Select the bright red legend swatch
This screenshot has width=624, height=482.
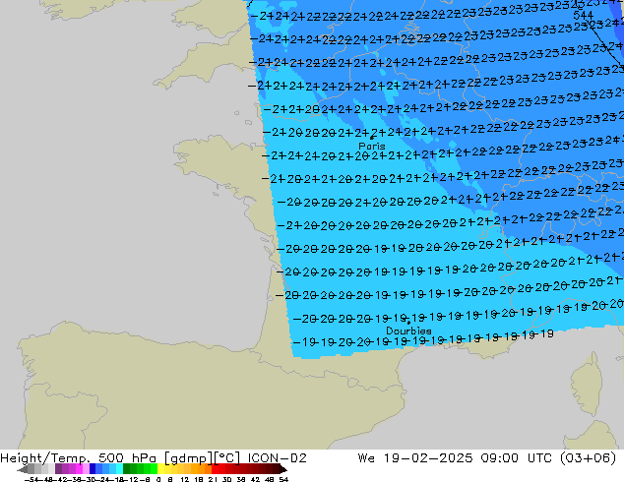(215, 469)
